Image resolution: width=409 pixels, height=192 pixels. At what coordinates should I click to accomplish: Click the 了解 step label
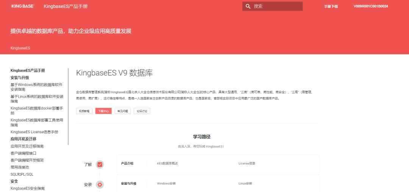pos(88,165)
